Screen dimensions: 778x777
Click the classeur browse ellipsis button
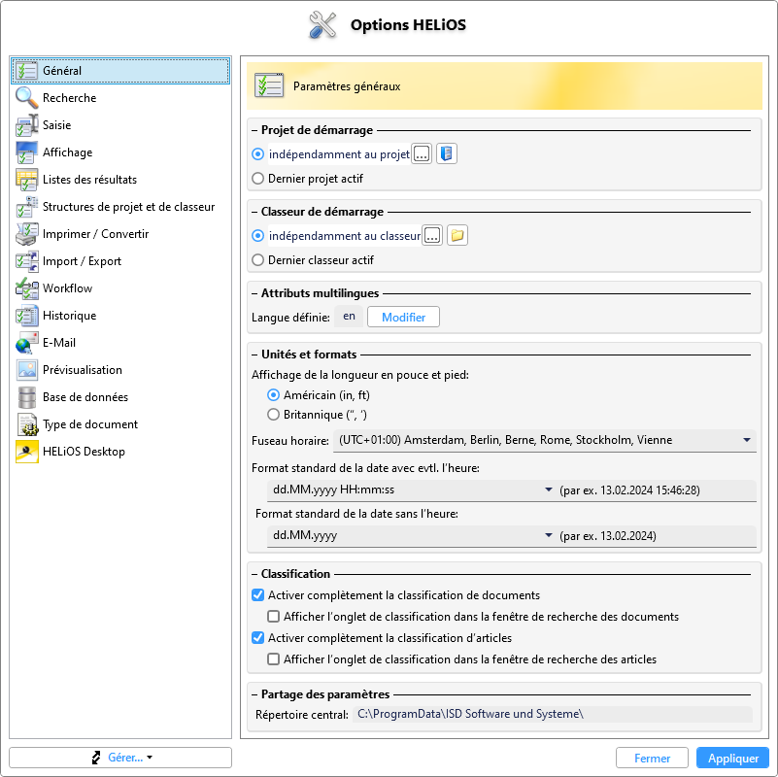pos(432,235)
